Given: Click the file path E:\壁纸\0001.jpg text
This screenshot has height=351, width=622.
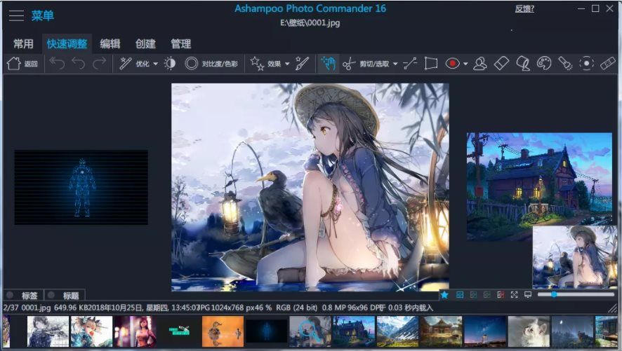Looking at the screenshot, I should pos(310,23).
